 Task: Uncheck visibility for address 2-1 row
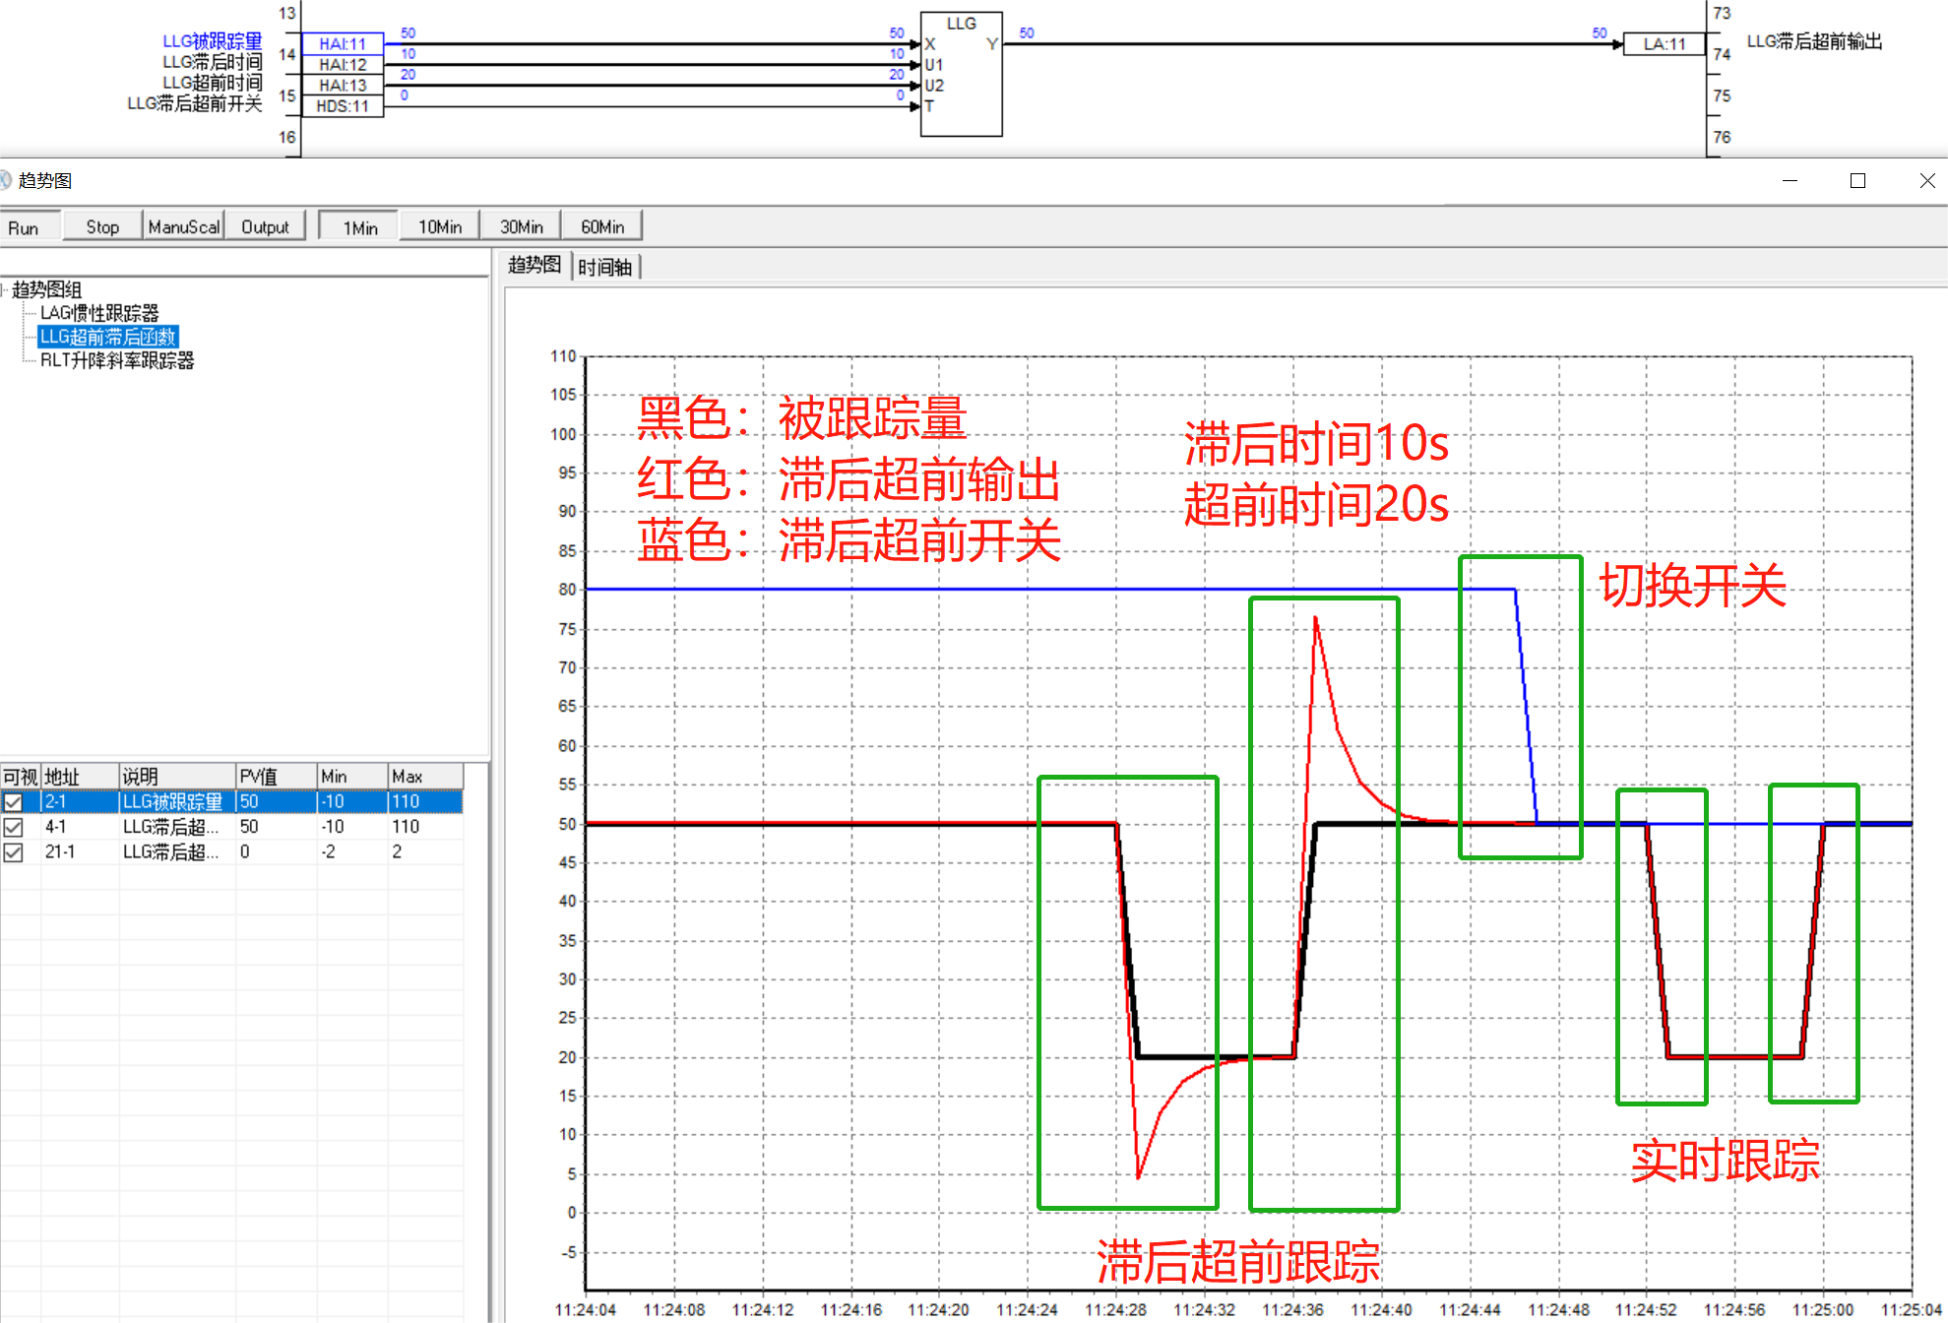pos(13,802)
